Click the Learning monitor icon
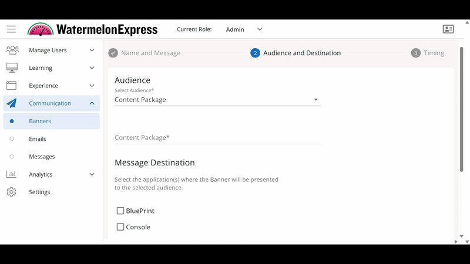470x264 pixels. [12, 68]
